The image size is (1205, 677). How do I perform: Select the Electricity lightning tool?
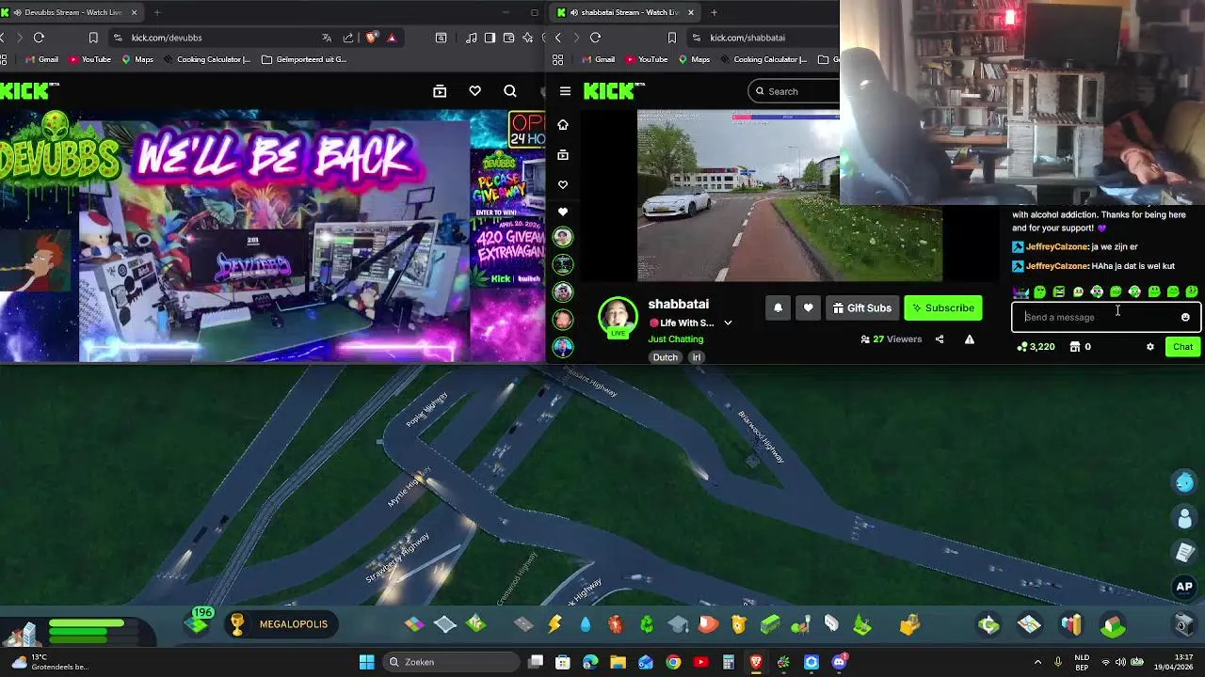click(554, 623)
